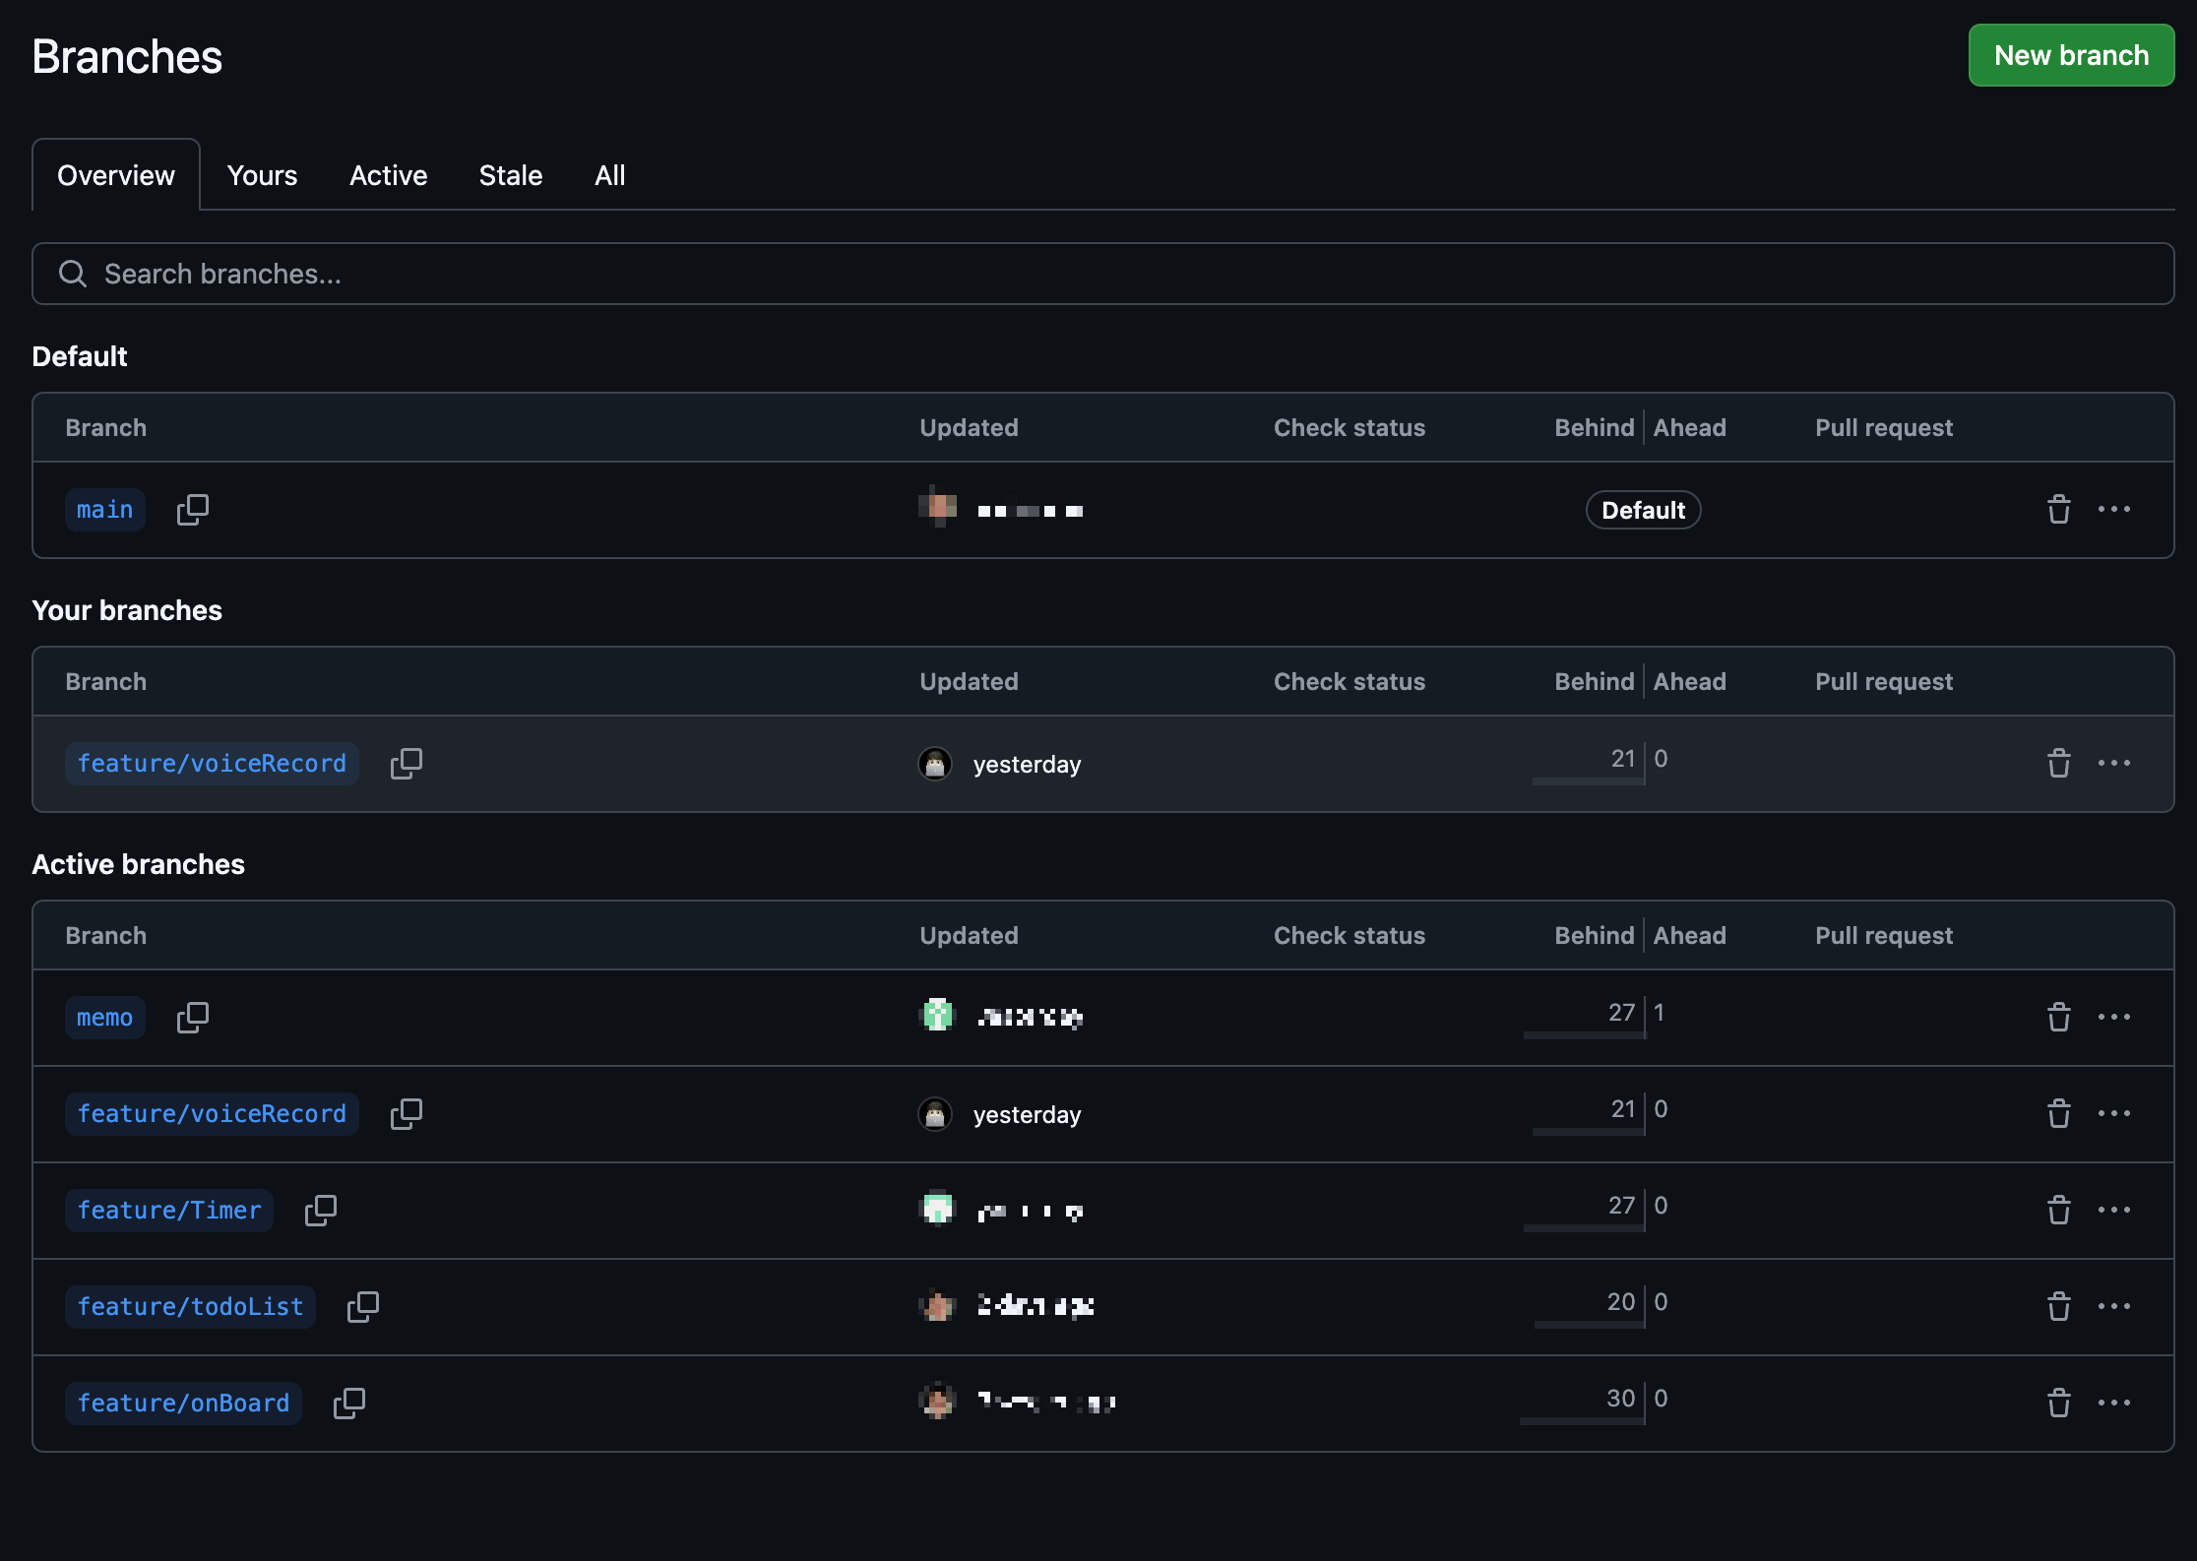
Task: Click the Search branches input field
Action: click(x=1102, y=274)
